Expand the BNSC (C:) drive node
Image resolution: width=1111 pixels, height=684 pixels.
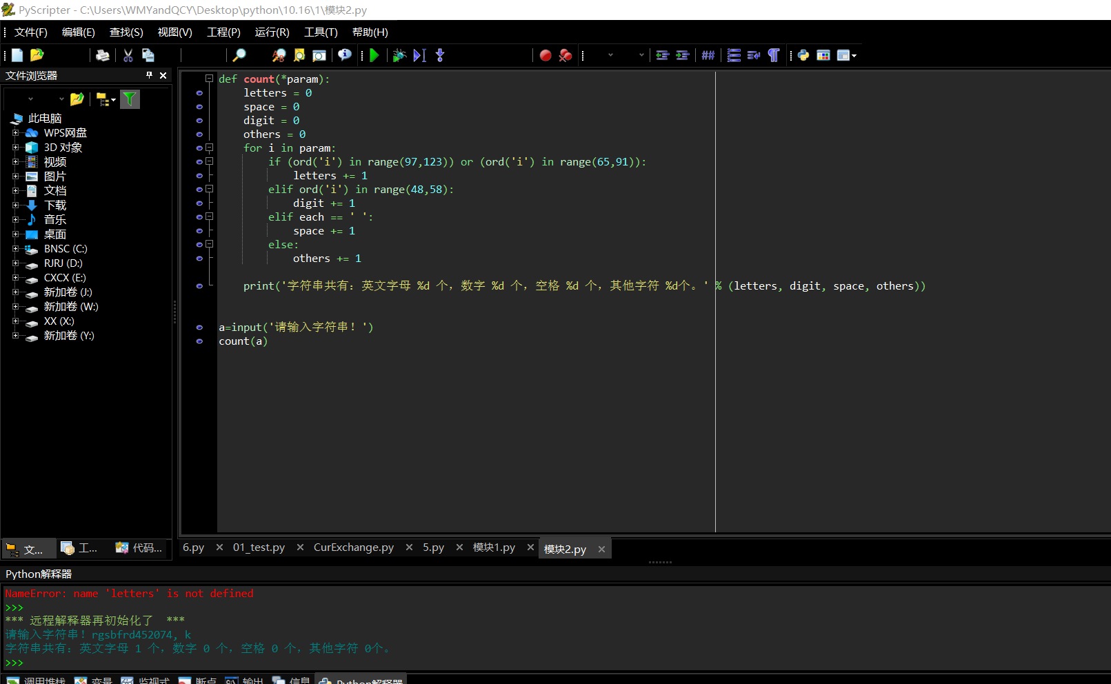tap(16, 249)
